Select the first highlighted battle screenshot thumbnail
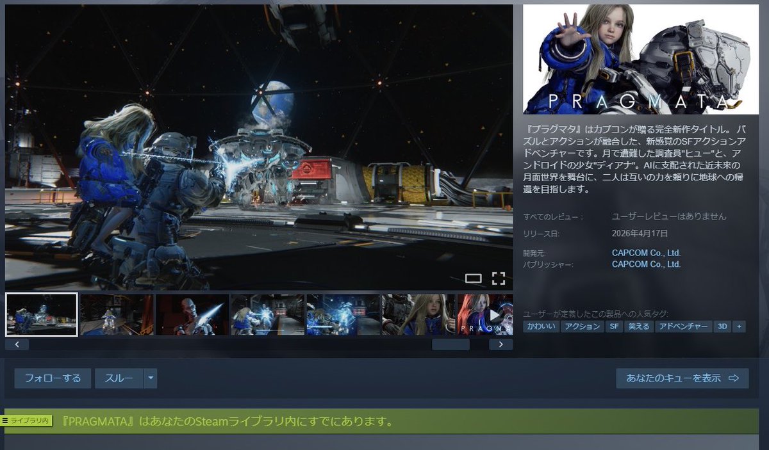This screenshot has width=769, height=450. pyautogui.click(x=42, y=315)
